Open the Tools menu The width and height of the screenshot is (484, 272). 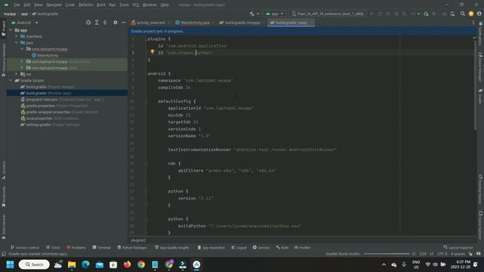coord(124,5)
